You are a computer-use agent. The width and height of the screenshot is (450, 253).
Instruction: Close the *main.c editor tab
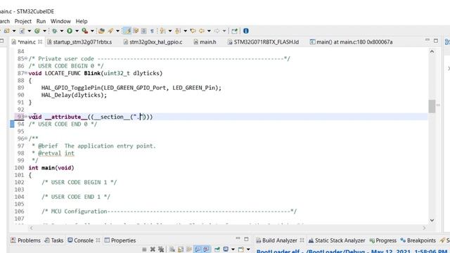tap(40, 42)
